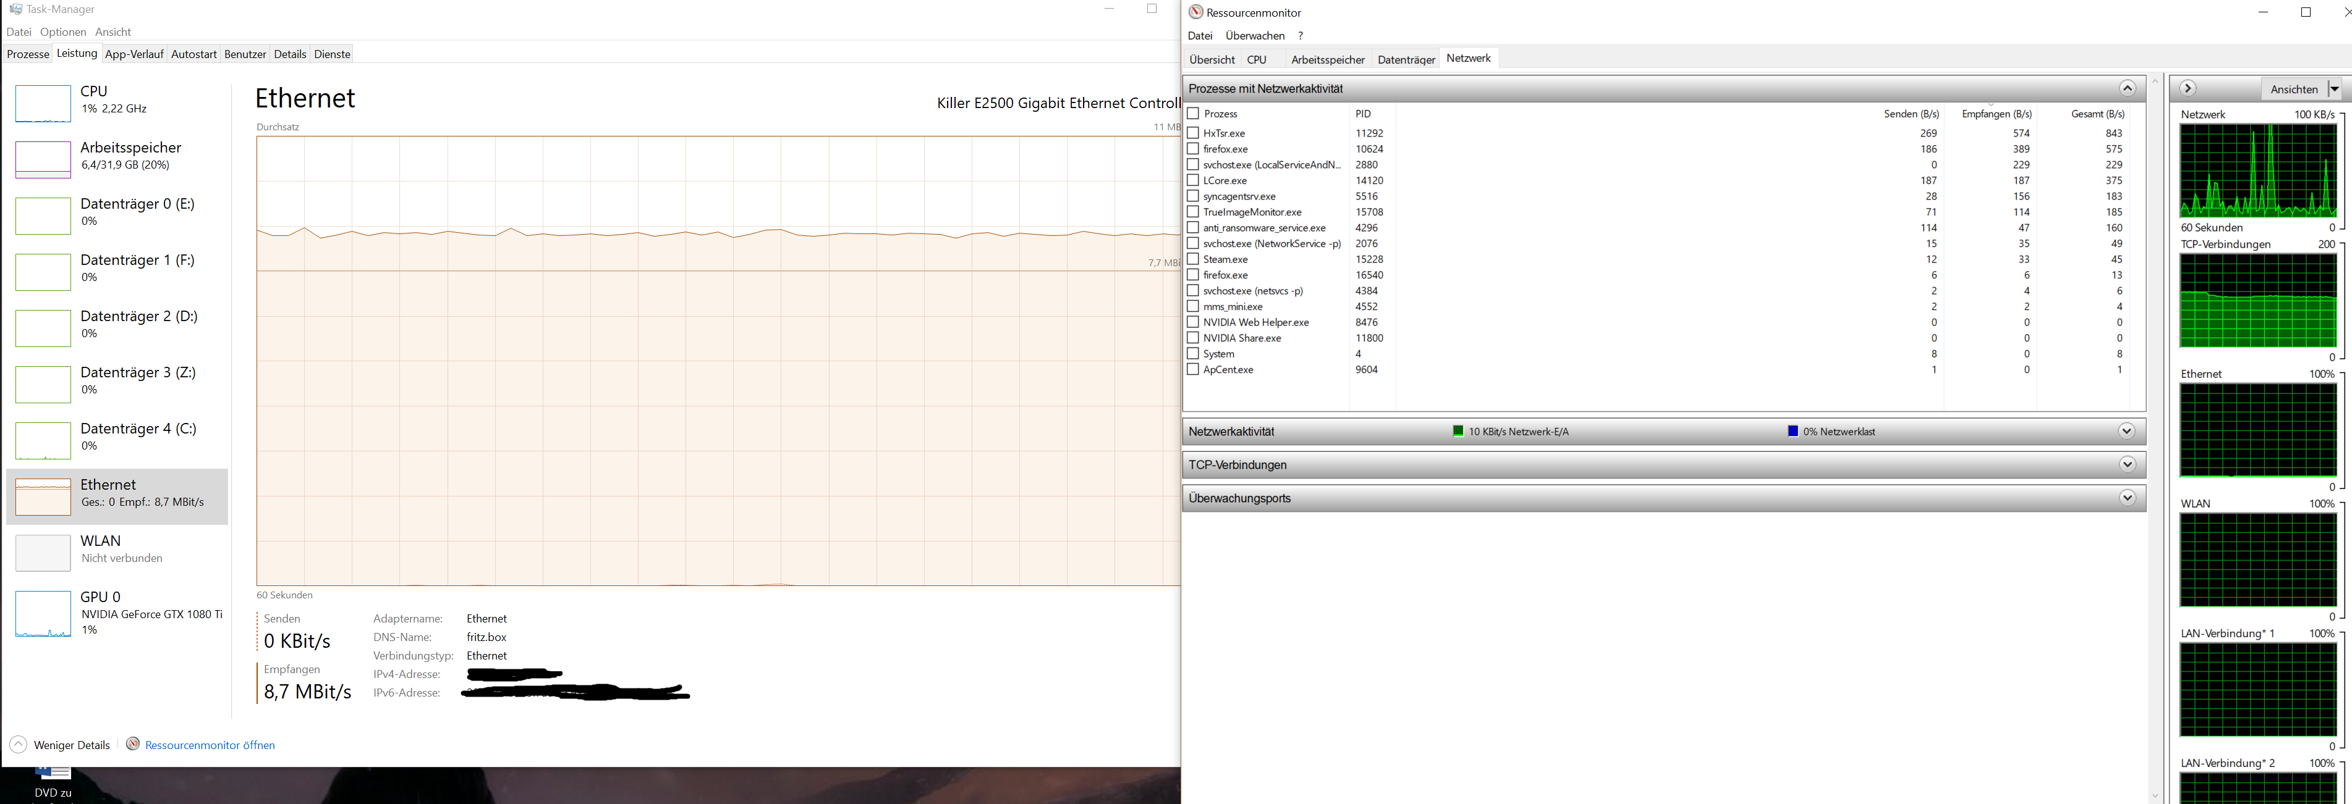Expand the Überwachungsports section
Image resolution: width=2352 pixels, height=804 pixels.
coord(2126,498)
